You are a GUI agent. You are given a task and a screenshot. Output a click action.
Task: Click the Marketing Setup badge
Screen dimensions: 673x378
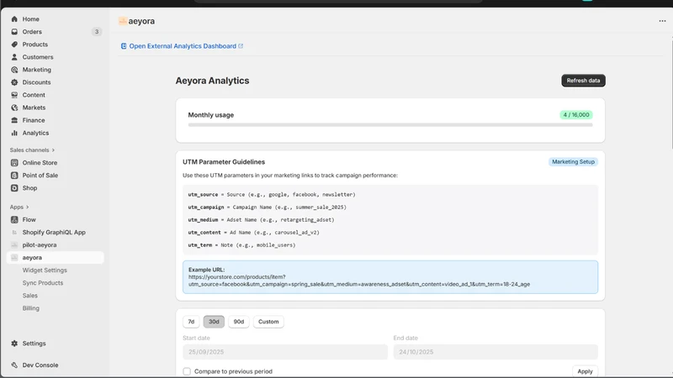pyautogui.click(x=573, y=162)
